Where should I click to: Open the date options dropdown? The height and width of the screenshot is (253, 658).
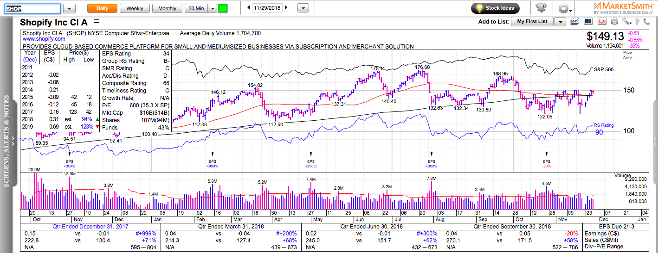pos(303,8)
